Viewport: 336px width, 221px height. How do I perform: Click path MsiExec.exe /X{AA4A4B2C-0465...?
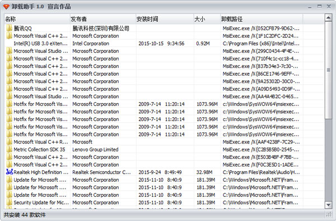pos(260,96)
